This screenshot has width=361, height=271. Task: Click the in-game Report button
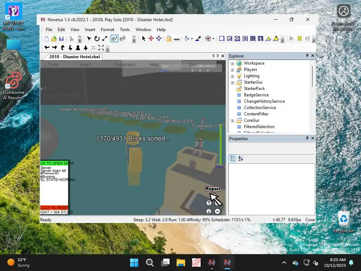(213, 189)
